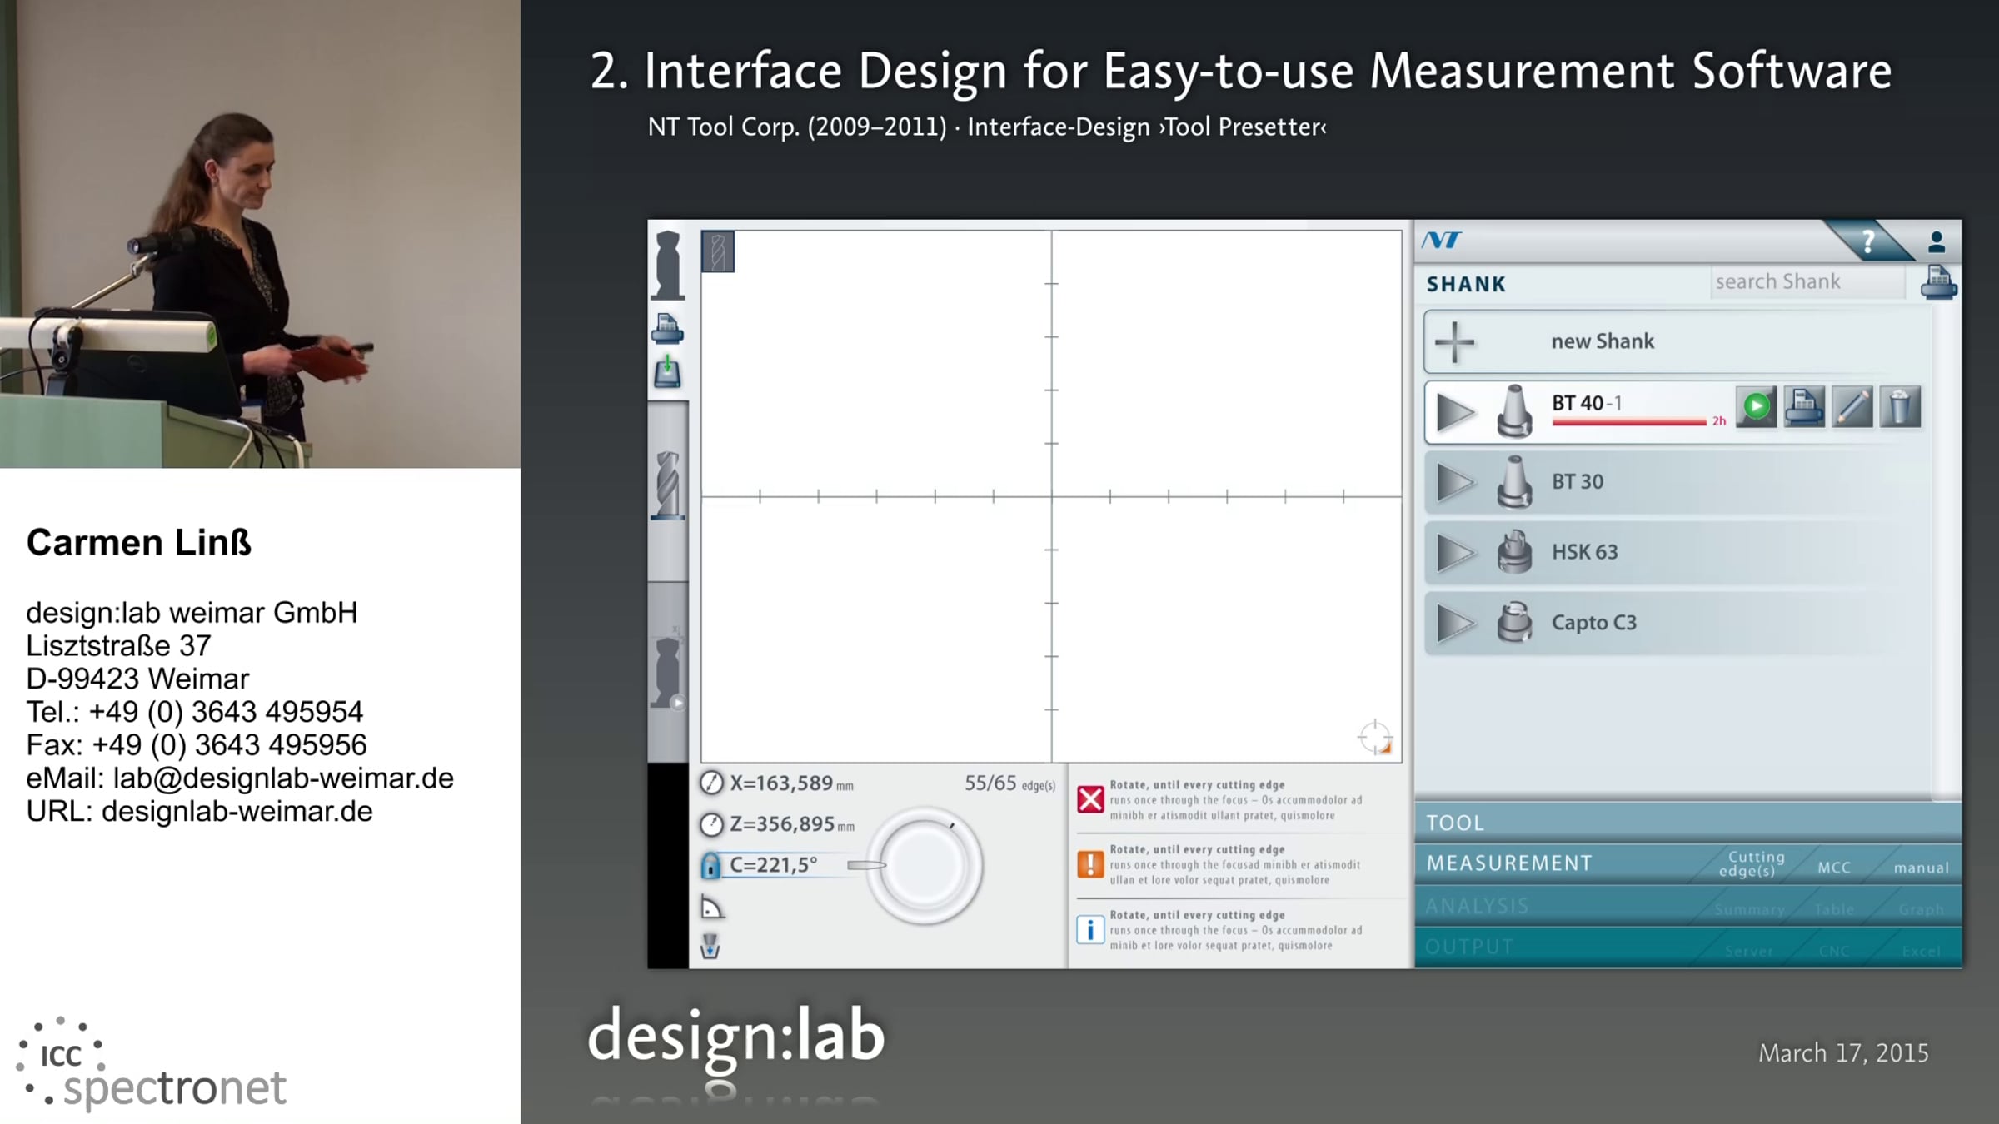Open the ANALYSIS section
This screenshot has height=1124, width=1999.
tap(1478, 906)
